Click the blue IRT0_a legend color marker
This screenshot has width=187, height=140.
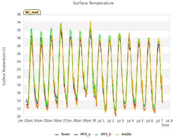(x=76, y=135)
